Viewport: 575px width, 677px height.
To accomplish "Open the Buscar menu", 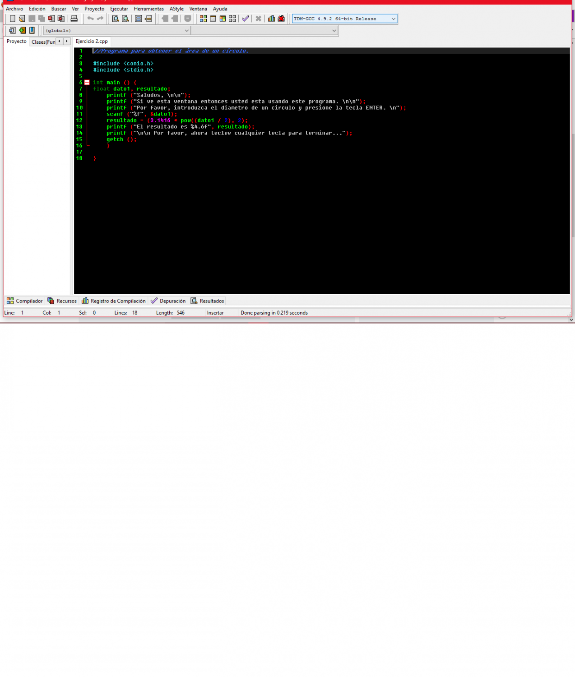I will point(59,9).
